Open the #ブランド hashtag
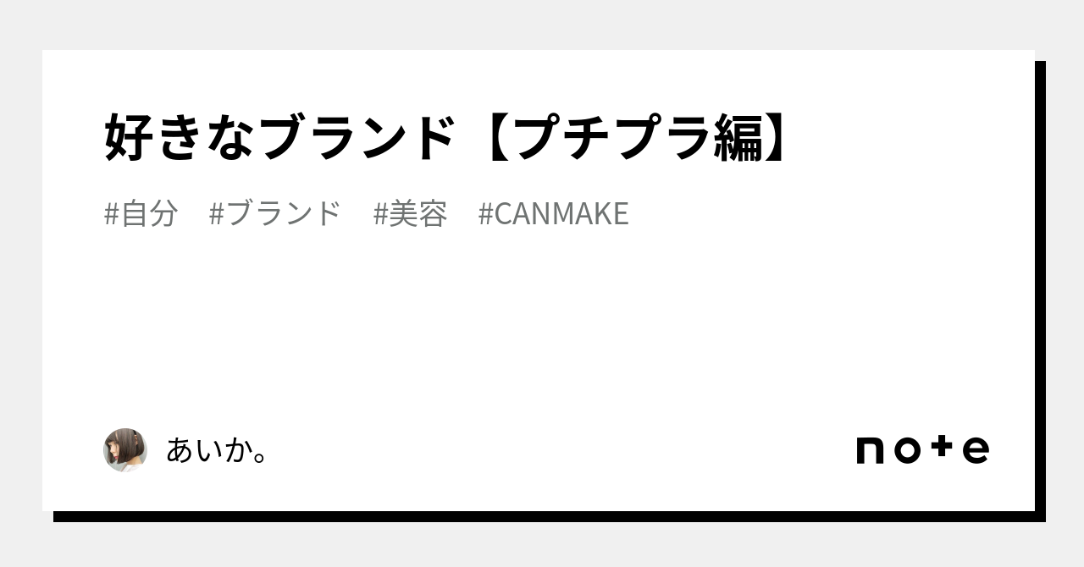Image resolution: width=1084 pixels, height=567 pixels. [x=274, y=214]
